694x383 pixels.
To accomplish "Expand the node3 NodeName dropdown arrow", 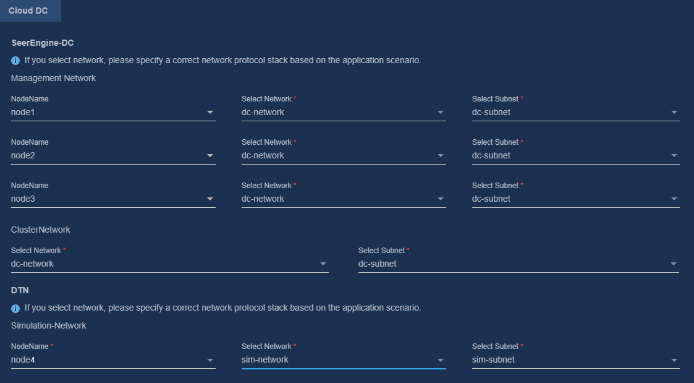I will click(x=210, y=199).
